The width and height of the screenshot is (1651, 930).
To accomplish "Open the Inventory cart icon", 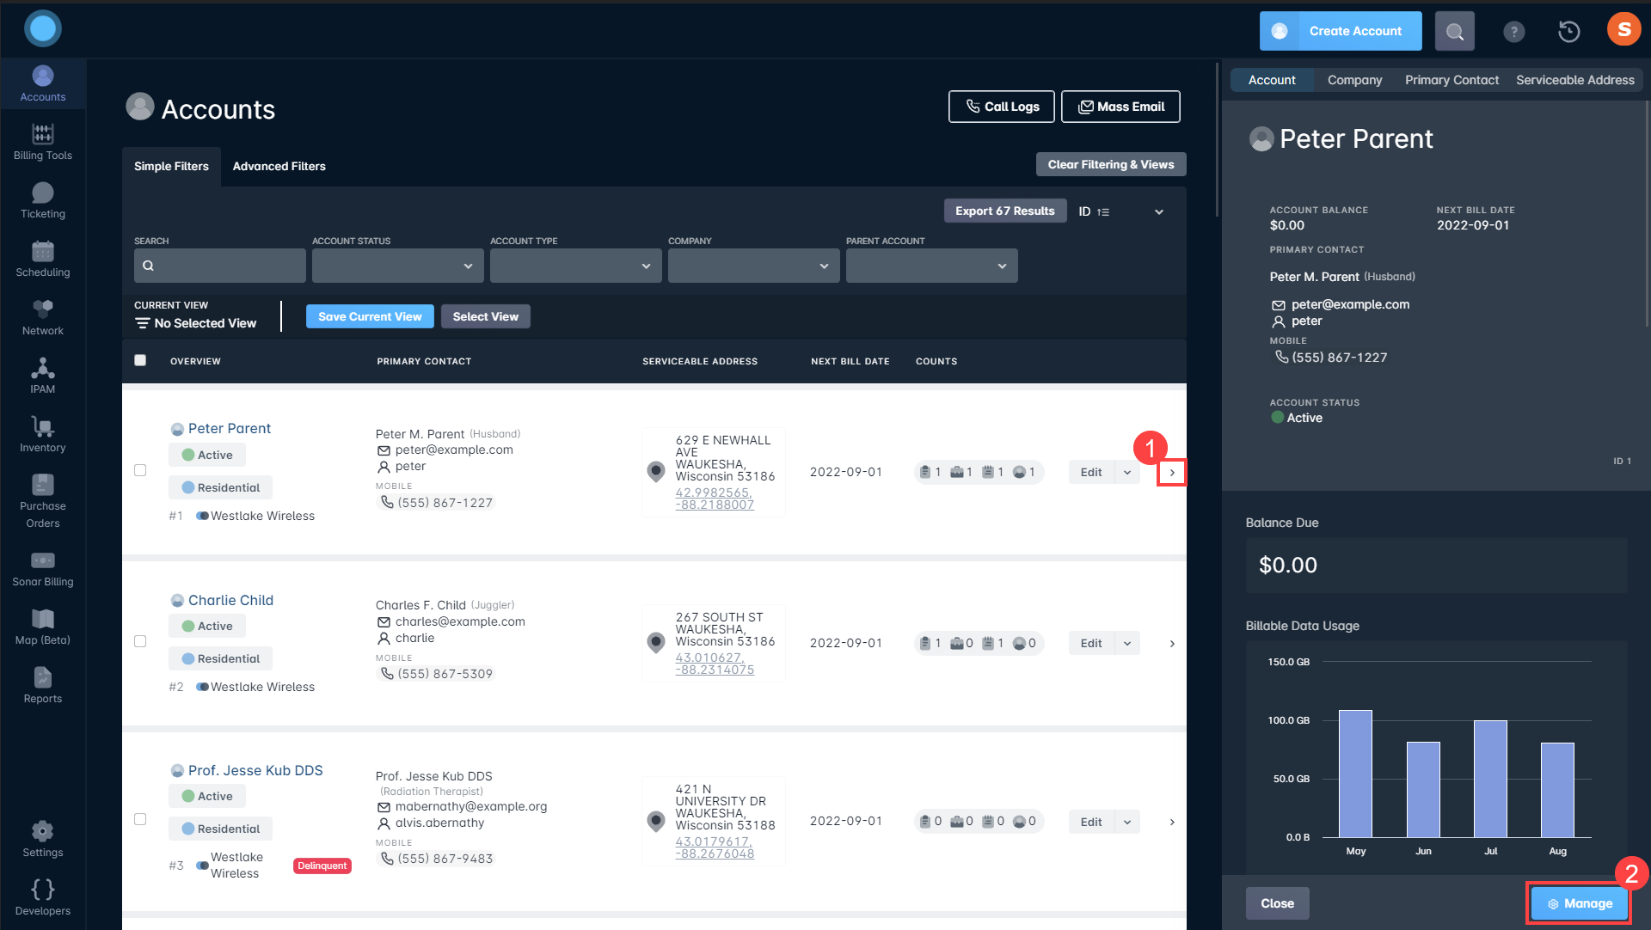I will click(43, 427).
